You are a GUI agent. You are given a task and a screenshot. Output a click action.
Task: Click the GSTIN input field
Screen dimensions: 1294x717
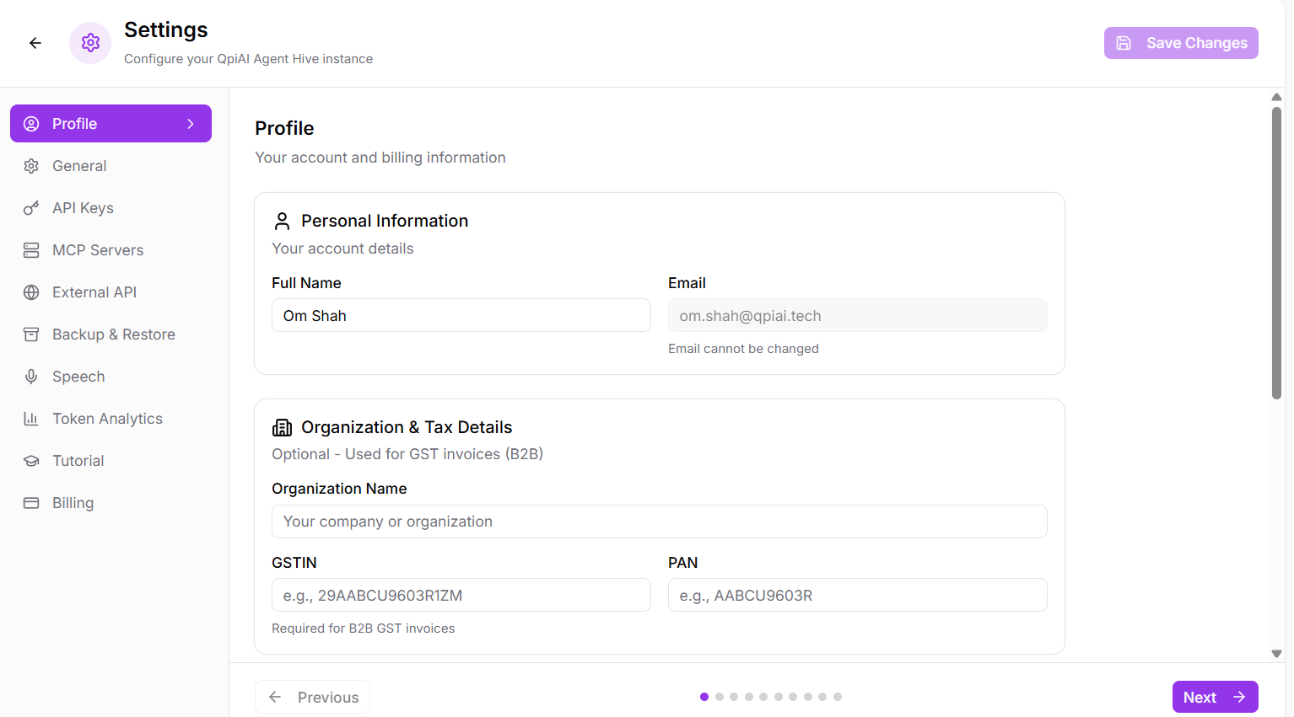461,596
